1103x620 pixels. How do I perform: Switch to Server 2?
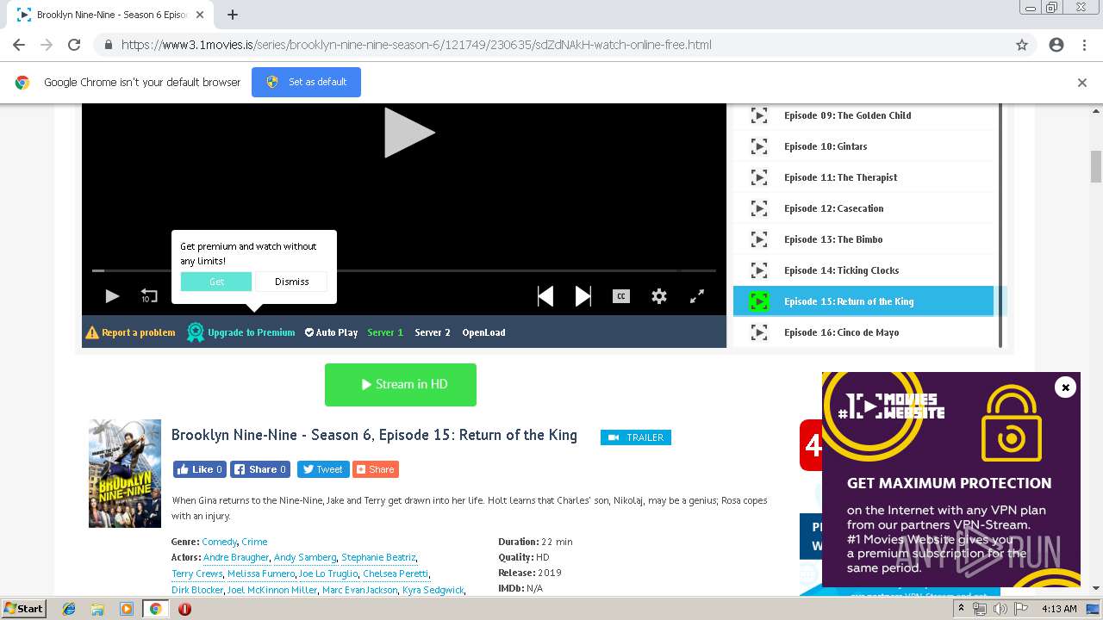pyautogui.click(x=433, y=332)
